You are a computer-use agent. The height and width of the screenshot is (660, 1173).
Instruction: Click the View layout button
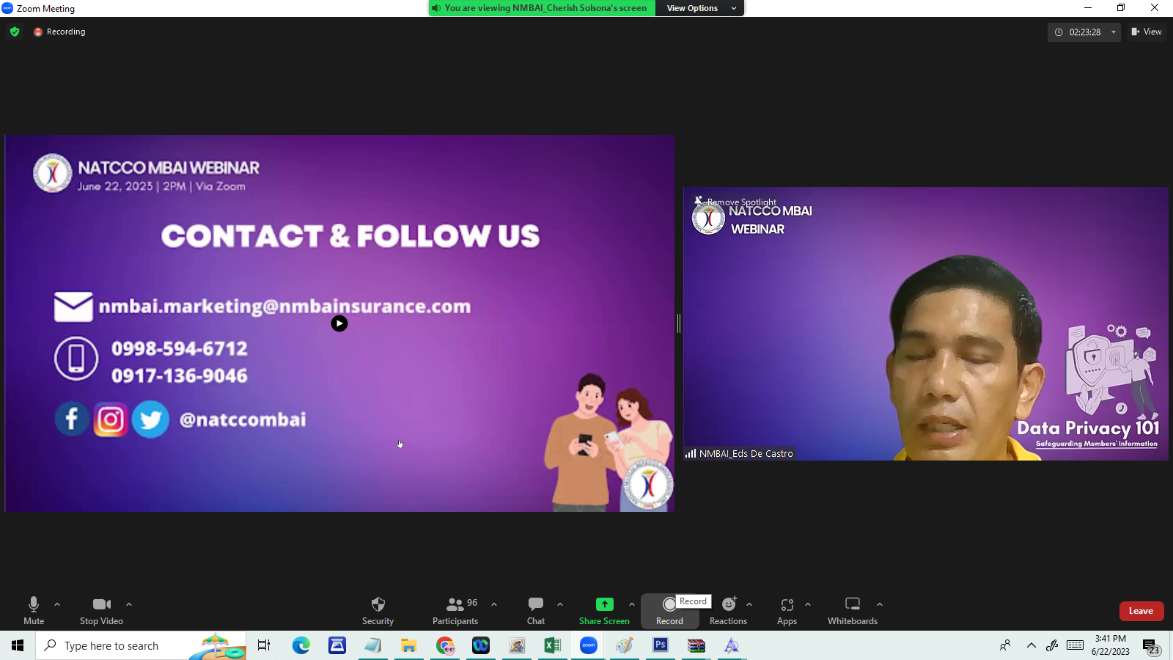click(x=1147, y=32)
